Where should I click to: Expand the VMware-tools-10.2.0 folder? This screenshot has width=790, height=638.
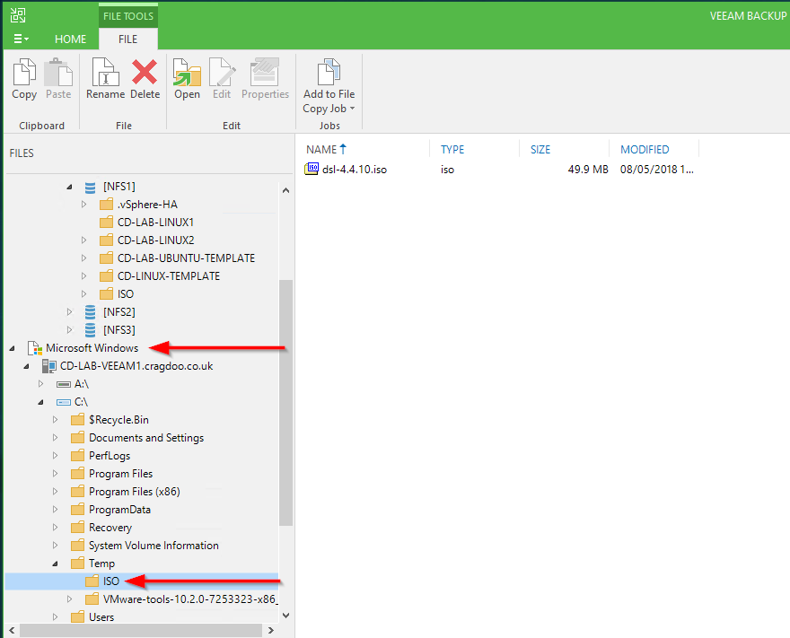69,599
